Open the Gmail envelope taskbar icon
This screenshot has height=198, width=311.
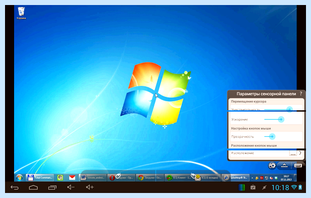point(72,177)
